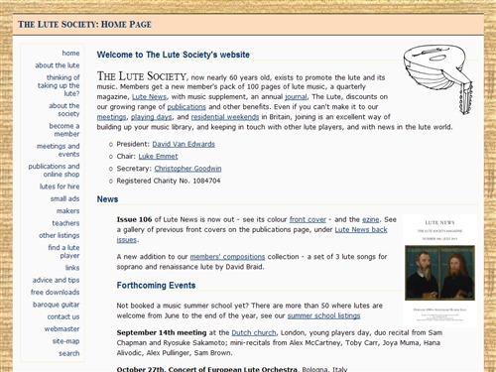Screen dimensions: 496x372
Task: Visit 'about the society' page
Action: (64, 109)
